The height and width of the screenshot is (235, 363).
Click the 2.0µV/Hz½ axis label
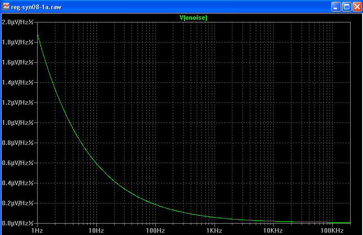[17, 22]
